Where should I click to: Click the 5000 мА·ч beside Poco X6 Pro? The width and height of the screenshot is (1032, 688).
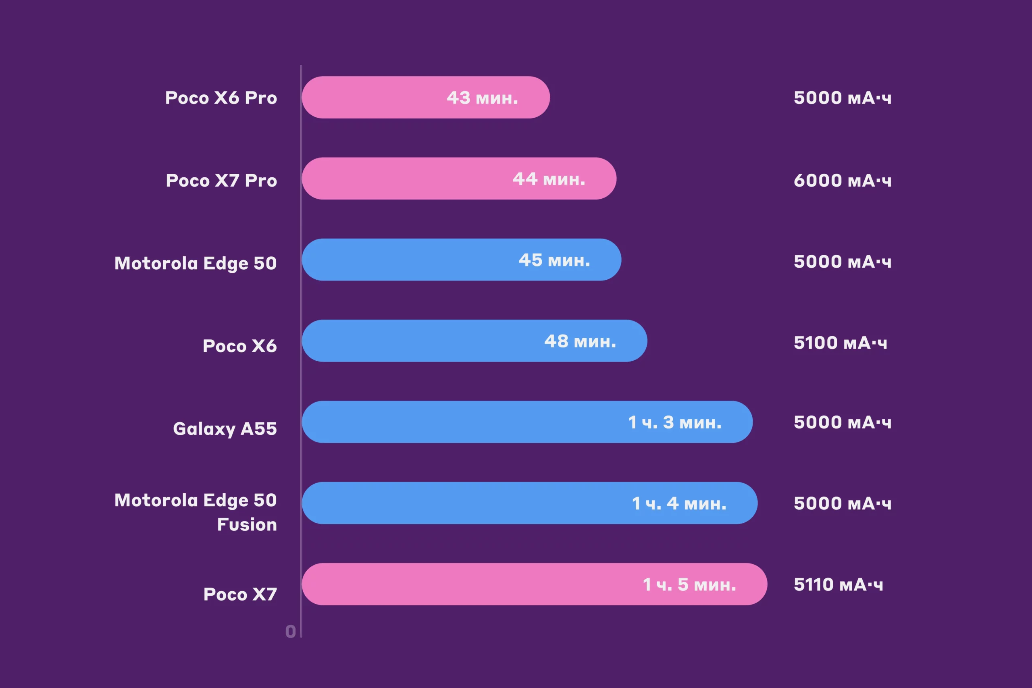point(843,98)
